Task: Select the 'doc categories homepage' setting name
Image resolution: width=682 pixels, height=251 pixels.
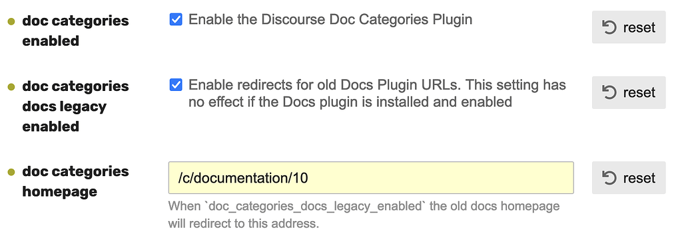Action: [x=75, y=182]
